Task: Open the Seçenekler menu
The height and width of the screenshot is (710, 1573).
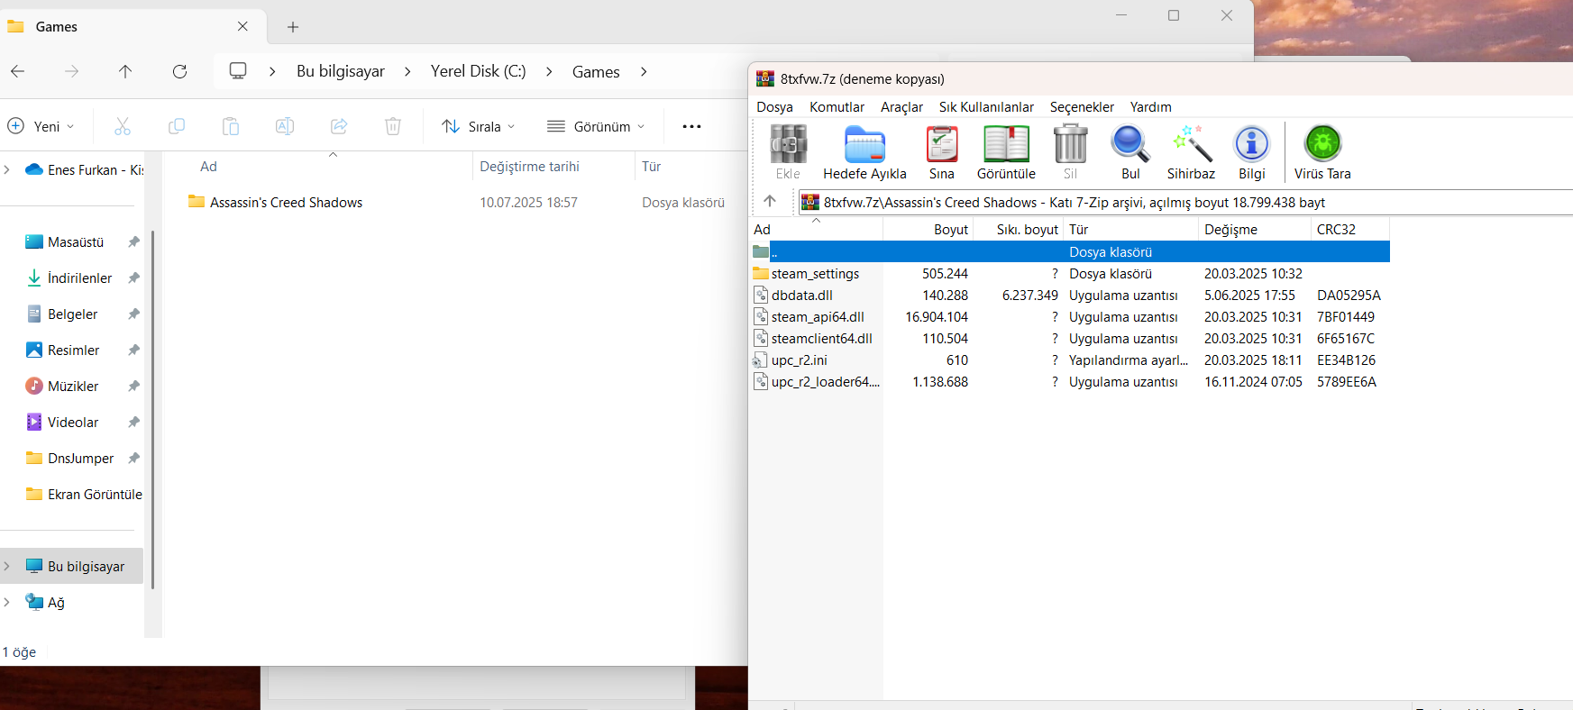Action: (1082, 106)
